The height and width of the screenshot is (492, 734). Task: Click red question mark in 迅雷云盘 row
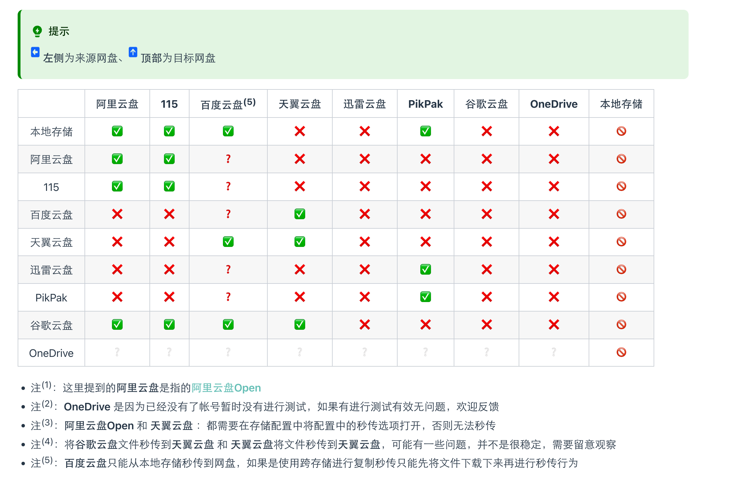pos(228,269)
